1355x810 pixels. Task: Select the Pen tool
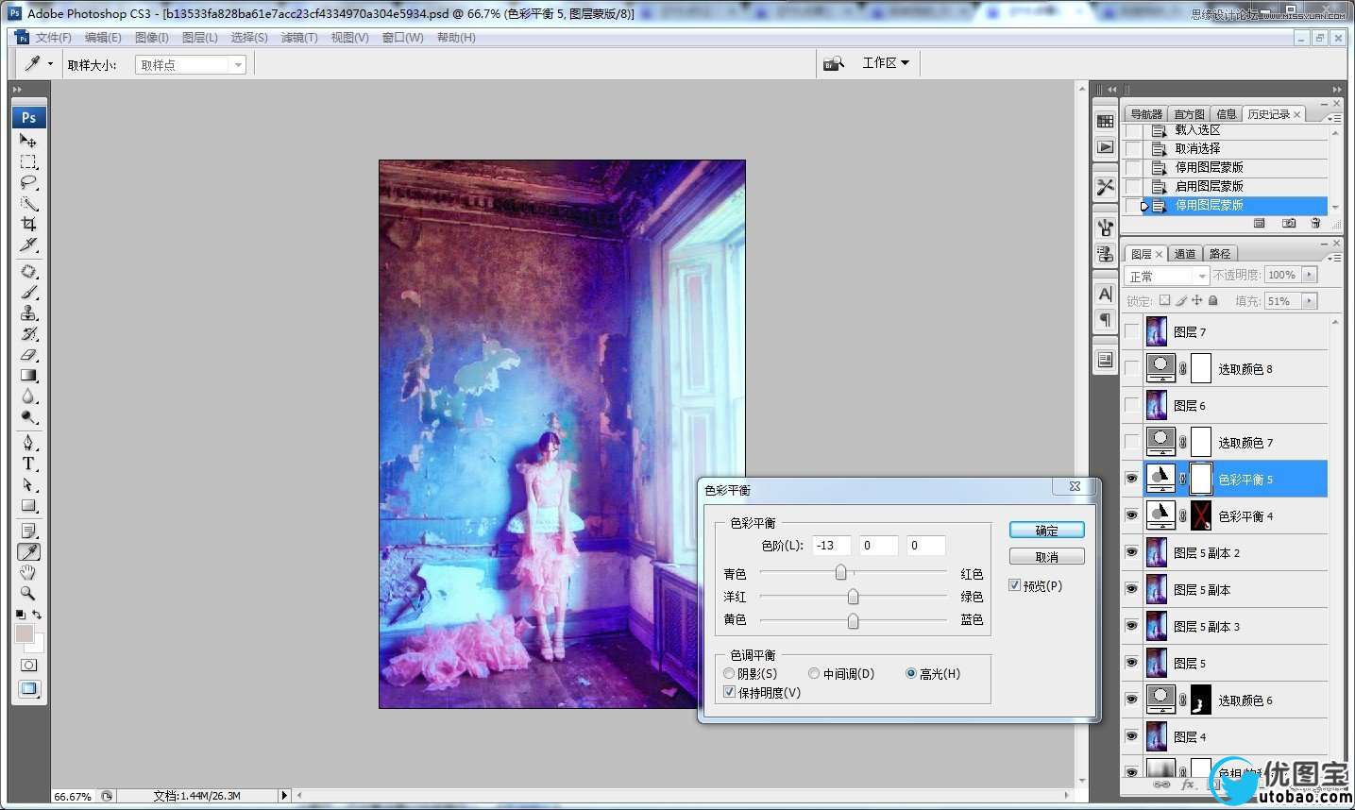pyautogui.click(x=28, y=443)
